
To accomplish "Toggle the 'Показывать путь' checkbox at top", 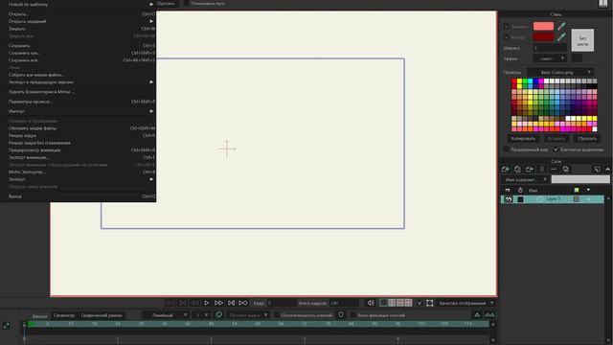I will tap(187, 3).
